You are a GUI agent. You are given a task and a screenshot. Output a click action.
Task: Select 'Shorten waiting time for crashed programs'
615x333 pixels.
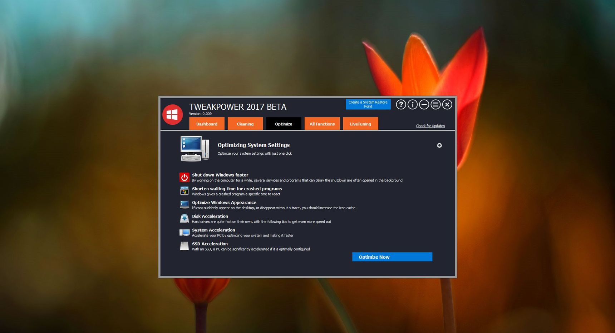237,189
